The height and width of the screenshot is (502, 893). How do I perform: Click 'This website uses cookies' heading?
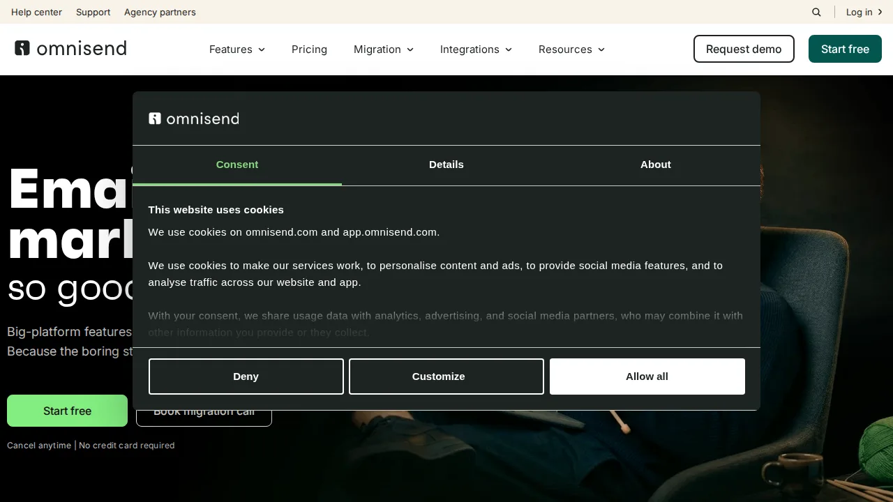(x=216, y=210)
